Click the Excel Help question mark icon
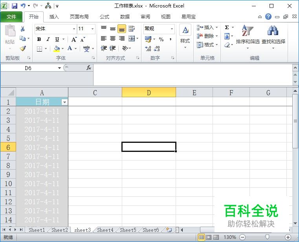Image resolution: width=299 pixels, height=242 pixels. [x=268, y=17]
